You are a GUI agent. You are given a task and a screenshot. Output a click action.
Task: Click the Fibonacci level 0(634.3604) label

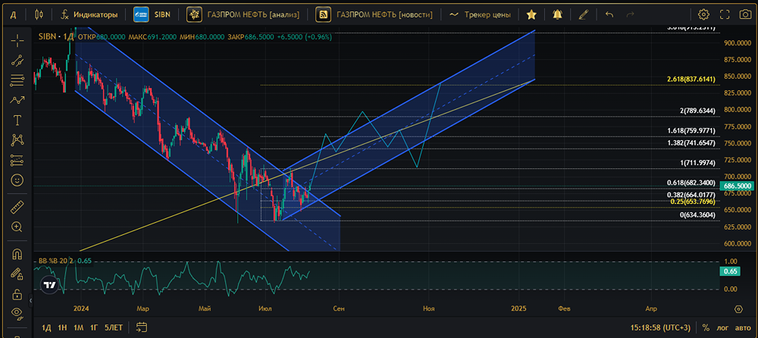(697, 214)
